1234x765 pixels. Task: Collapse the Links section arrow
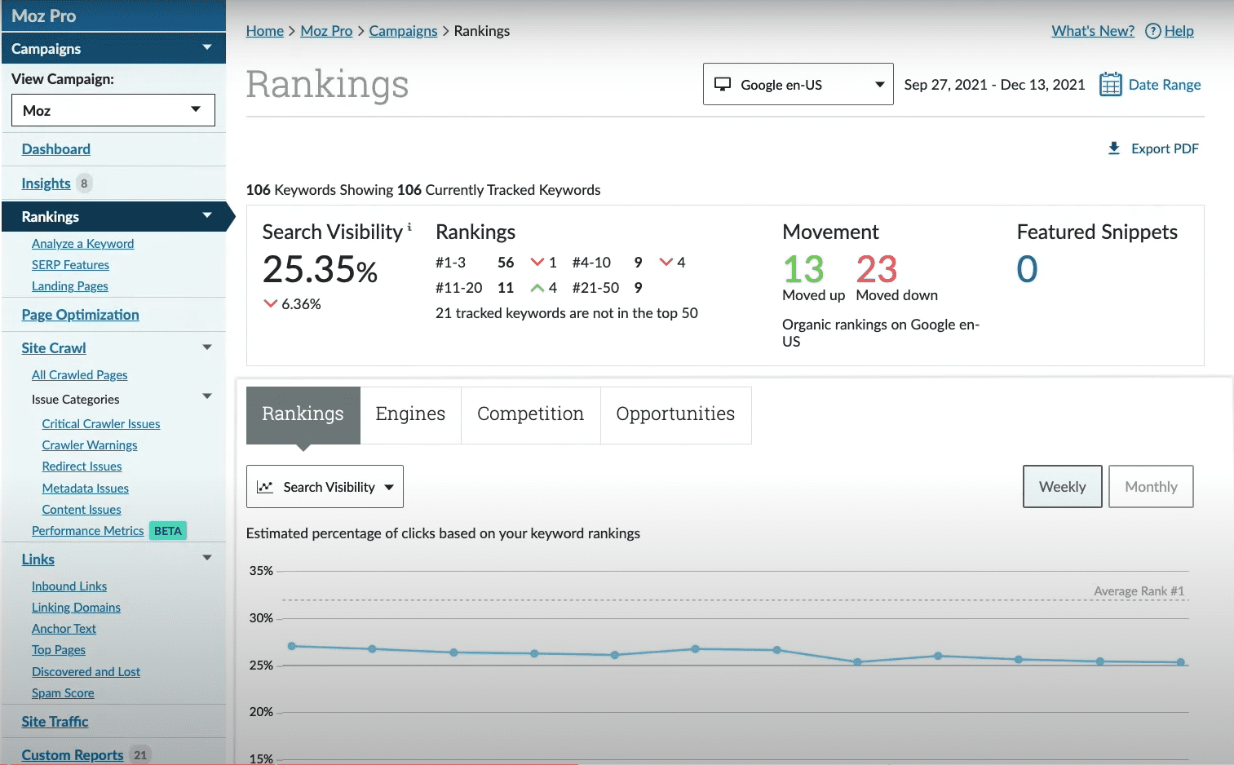point(207,558)
